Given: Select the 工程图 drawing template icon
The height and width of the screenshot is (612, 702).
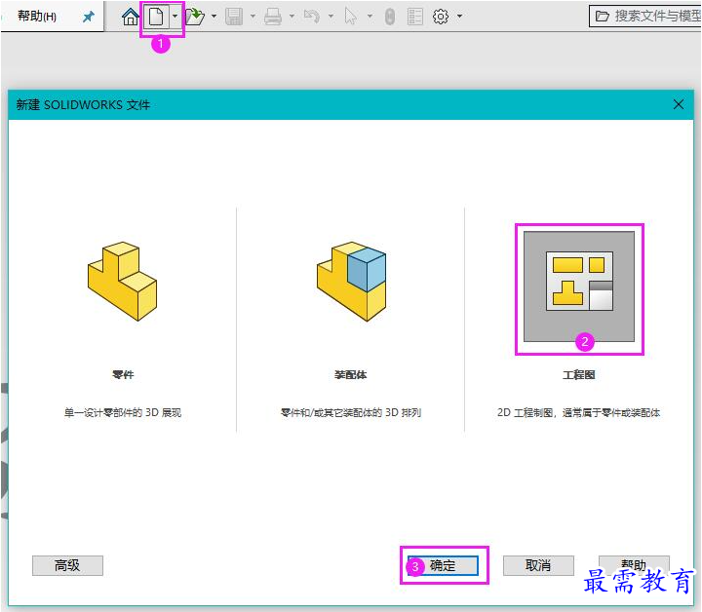Looking at the screenshot, I should [x=579, y=287].
